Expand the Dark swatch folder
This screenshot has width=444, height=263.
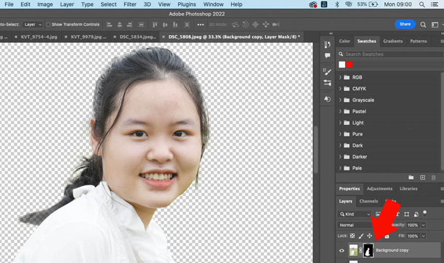coord(340,145)
